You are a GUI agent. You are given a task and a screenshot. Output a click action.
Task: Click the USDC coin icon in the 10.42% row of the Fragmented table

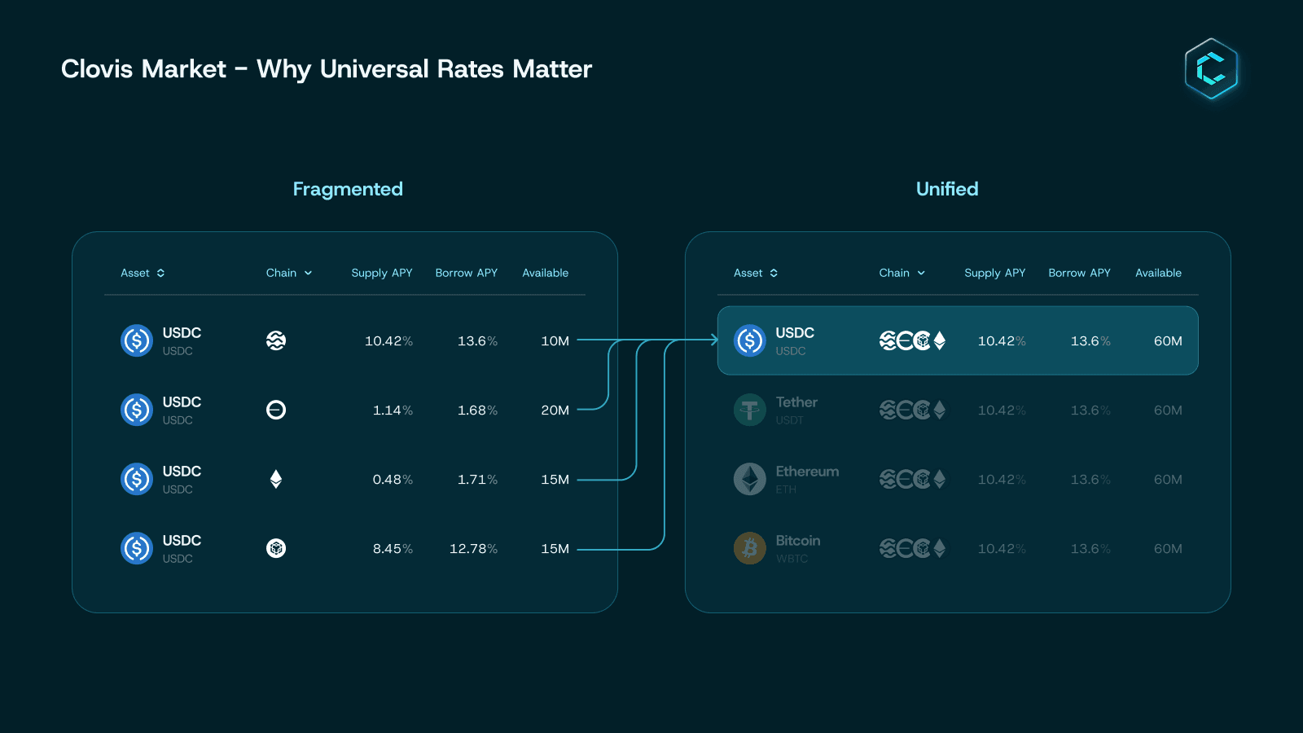(137, 340)
